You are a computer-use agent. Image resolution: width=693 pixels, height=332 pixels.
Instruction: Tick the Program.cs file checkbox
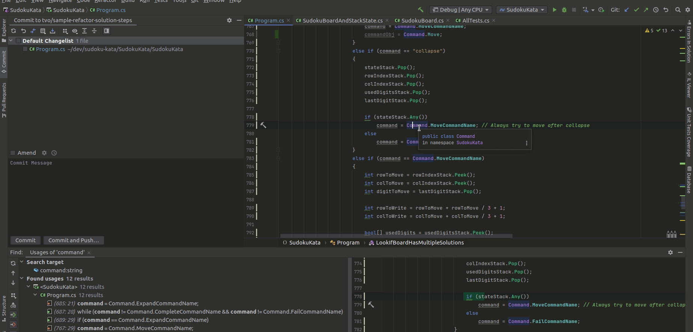[x=25, y=49]
